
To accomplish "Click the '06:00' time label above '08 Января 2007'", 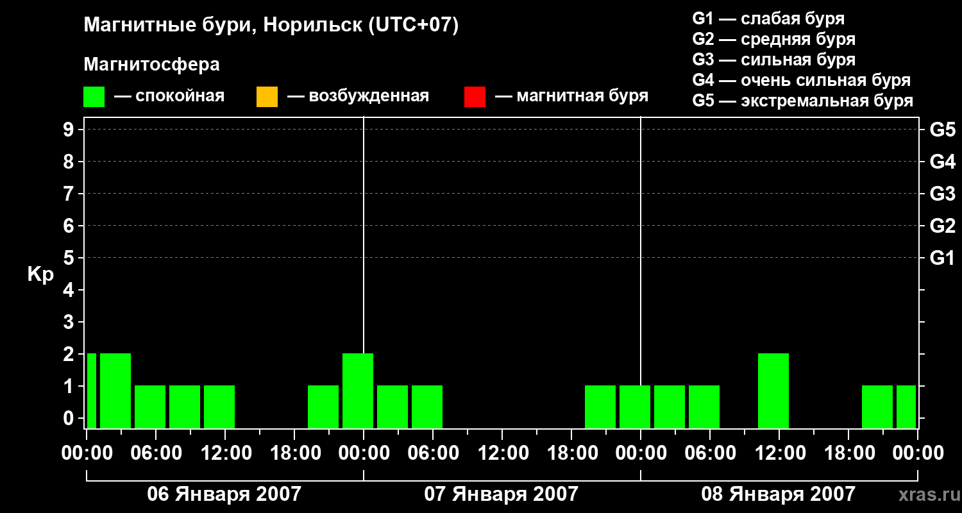I will 709,453.
